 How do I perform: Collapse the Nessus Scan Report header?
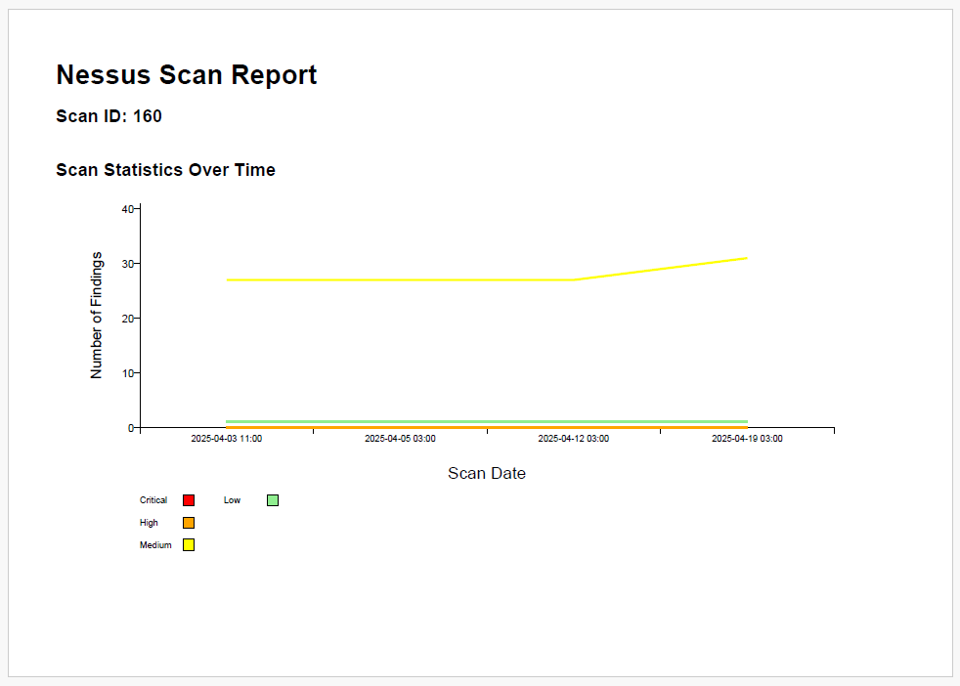187,75
